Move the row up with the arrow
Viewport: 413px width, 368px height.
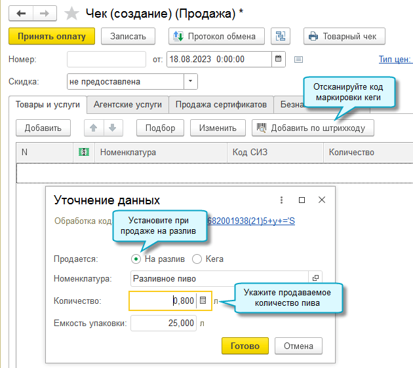click(x=94, y=128)
